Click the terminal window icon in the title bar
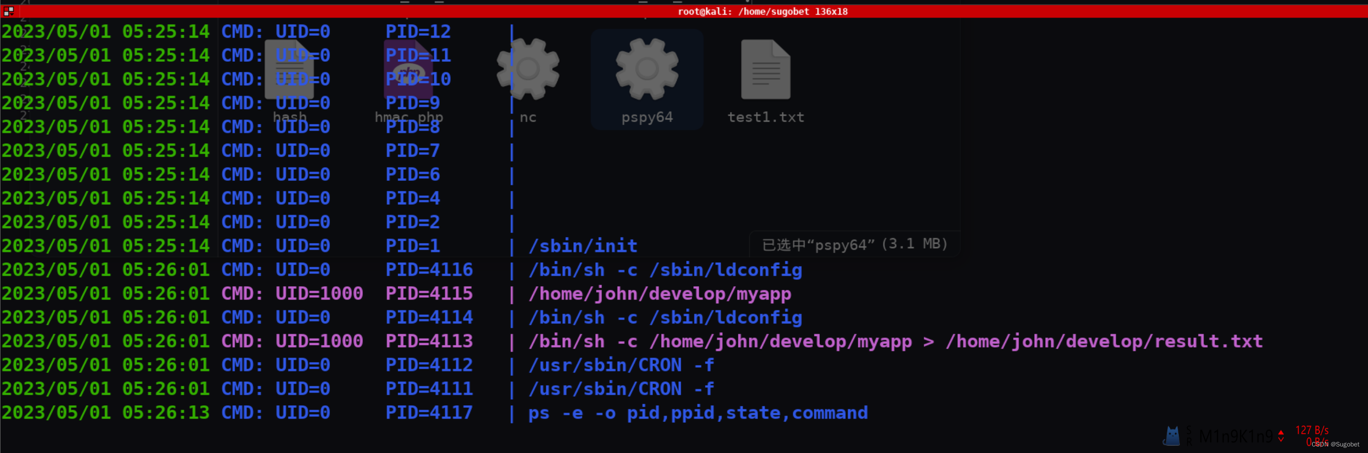This screenshot has width=1368, height=453. click(9, 11)
